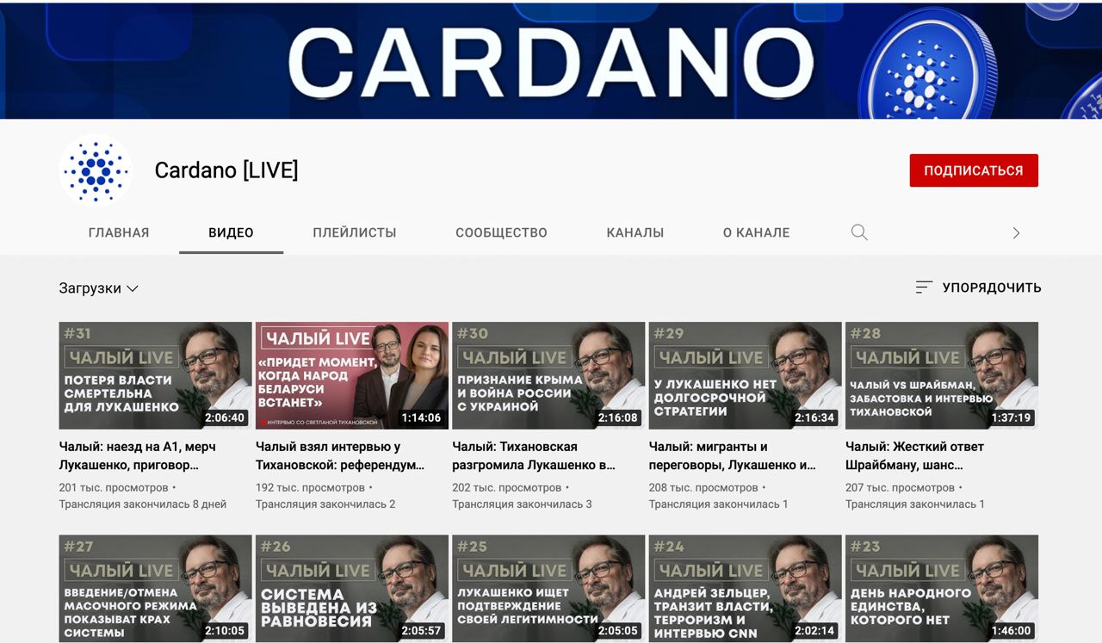Subscribe with the ПОДПИСАТЬСЯ button
Viewport: 1102px width, 643px height.
click(x=974, y=170)
